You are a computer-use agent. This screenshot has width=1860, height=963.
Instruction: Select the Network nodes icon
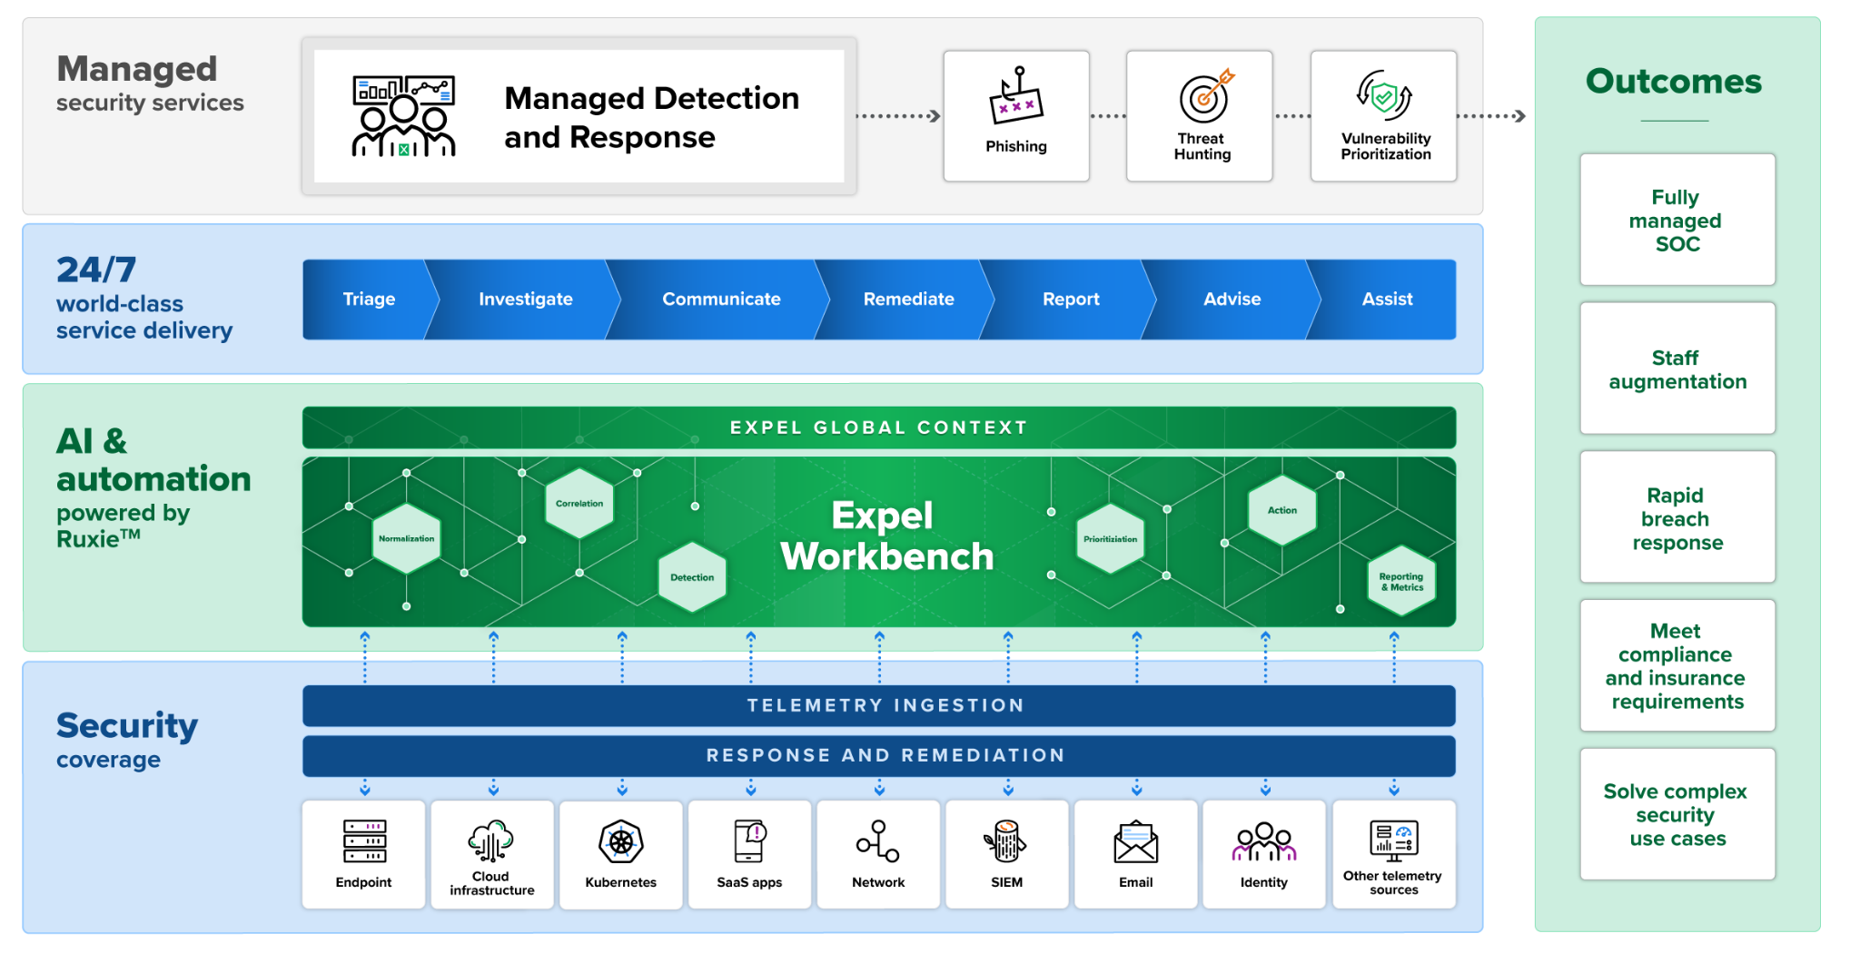pos(878,840)
